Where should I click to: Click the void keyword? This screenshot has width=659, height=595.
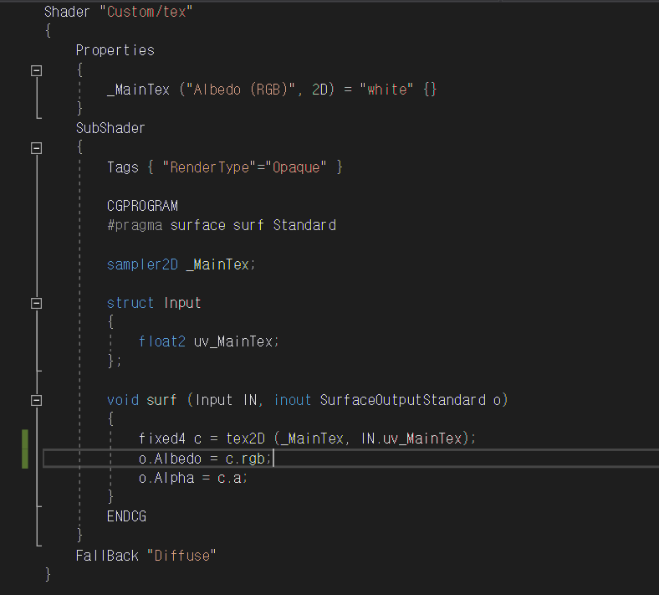123,400
